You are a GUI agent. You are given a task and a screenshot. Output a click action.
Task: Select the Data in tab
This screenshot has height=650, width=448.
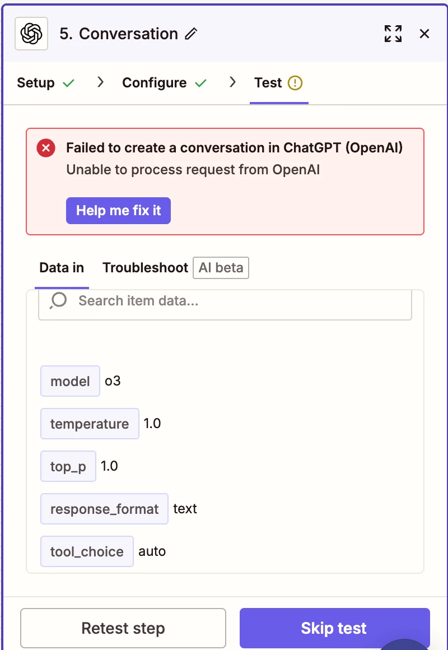(x=62, y=268)
